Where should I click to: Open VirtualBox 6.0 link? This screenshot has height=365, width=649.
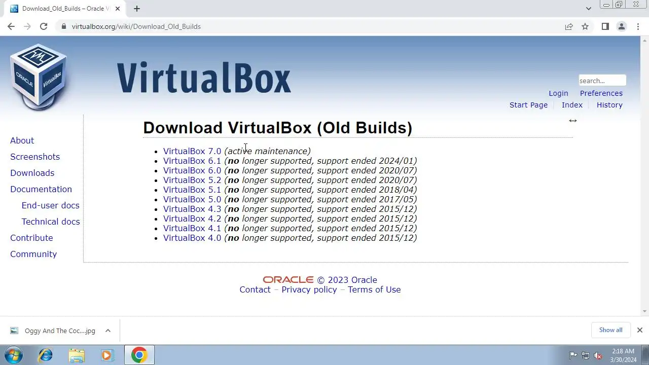[x=192, y=170]
